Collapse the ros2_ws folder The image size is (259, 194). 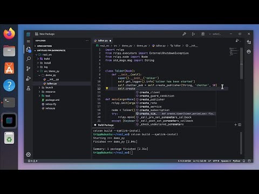tap(47, 54)
